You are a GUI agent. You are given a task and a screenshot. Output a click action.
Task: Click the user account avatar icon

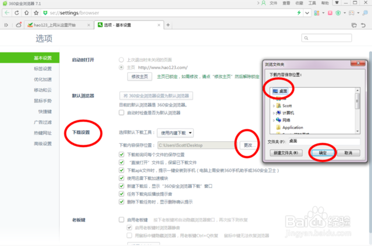click(263, 3)
